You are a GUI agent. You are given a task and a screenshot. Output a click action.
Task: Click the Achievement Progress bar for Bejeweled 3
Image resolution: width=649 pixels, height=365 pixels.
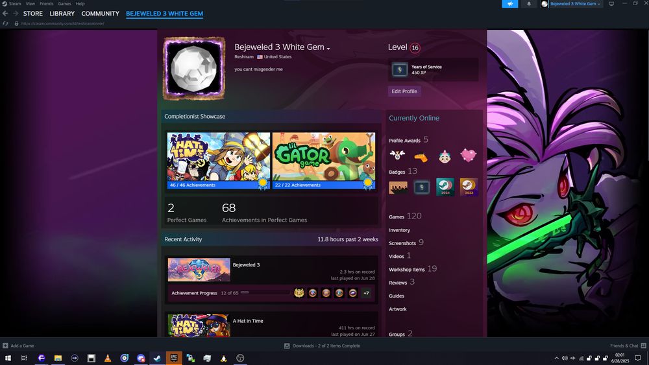[x=265, y=292]
